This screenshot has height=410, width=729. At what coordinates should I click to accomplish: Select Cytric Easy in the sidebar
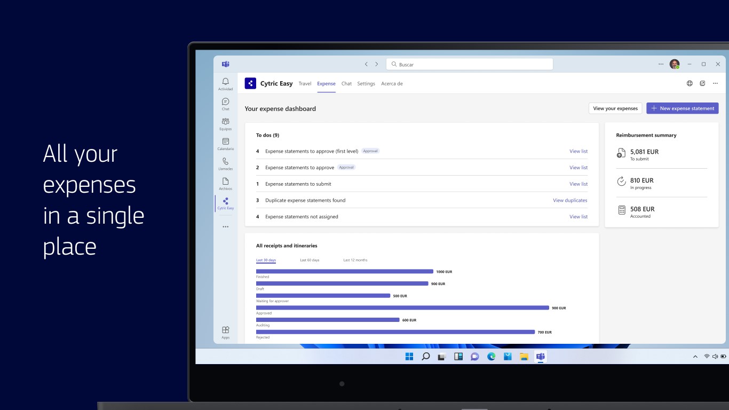(x=225, y=203)
